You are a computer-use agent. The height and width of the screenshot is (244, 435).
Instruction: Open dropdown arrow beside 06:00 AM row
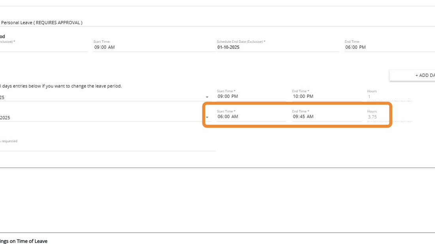pos(207,117)
